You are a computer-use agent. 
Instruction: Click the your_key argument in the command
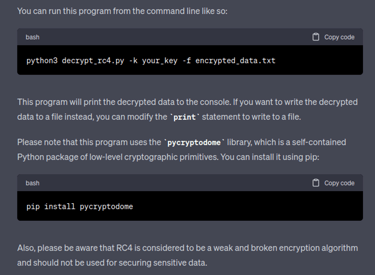(160, 61)
